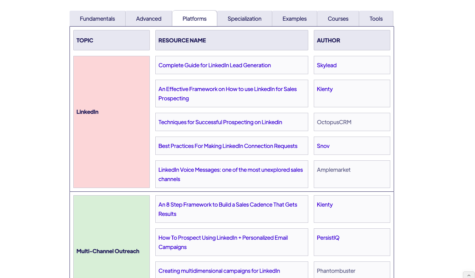Visit the Klenty author link for Sales Cadence
This screenshot has height=278, width=475.
tap(325, 205)
